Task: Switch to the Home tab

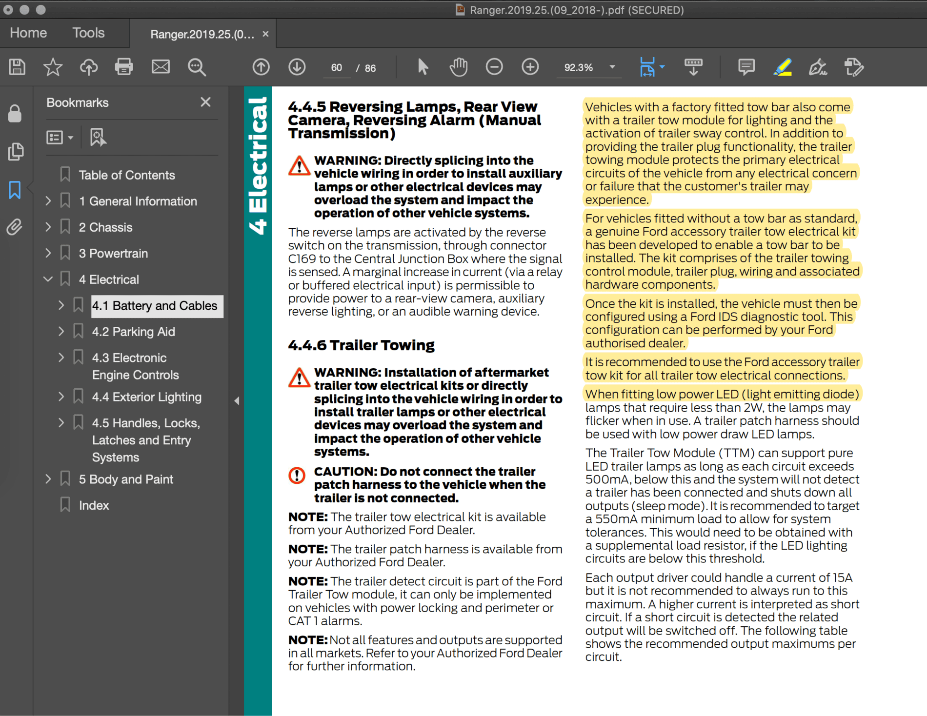Action: (28, 33)
